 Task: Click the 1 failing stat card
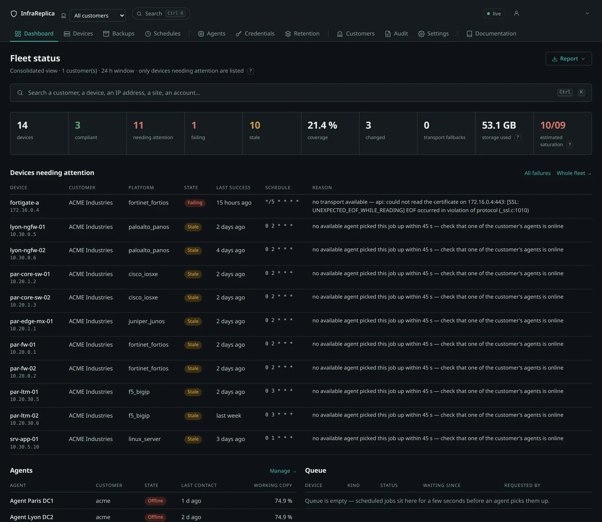(213, 133)
